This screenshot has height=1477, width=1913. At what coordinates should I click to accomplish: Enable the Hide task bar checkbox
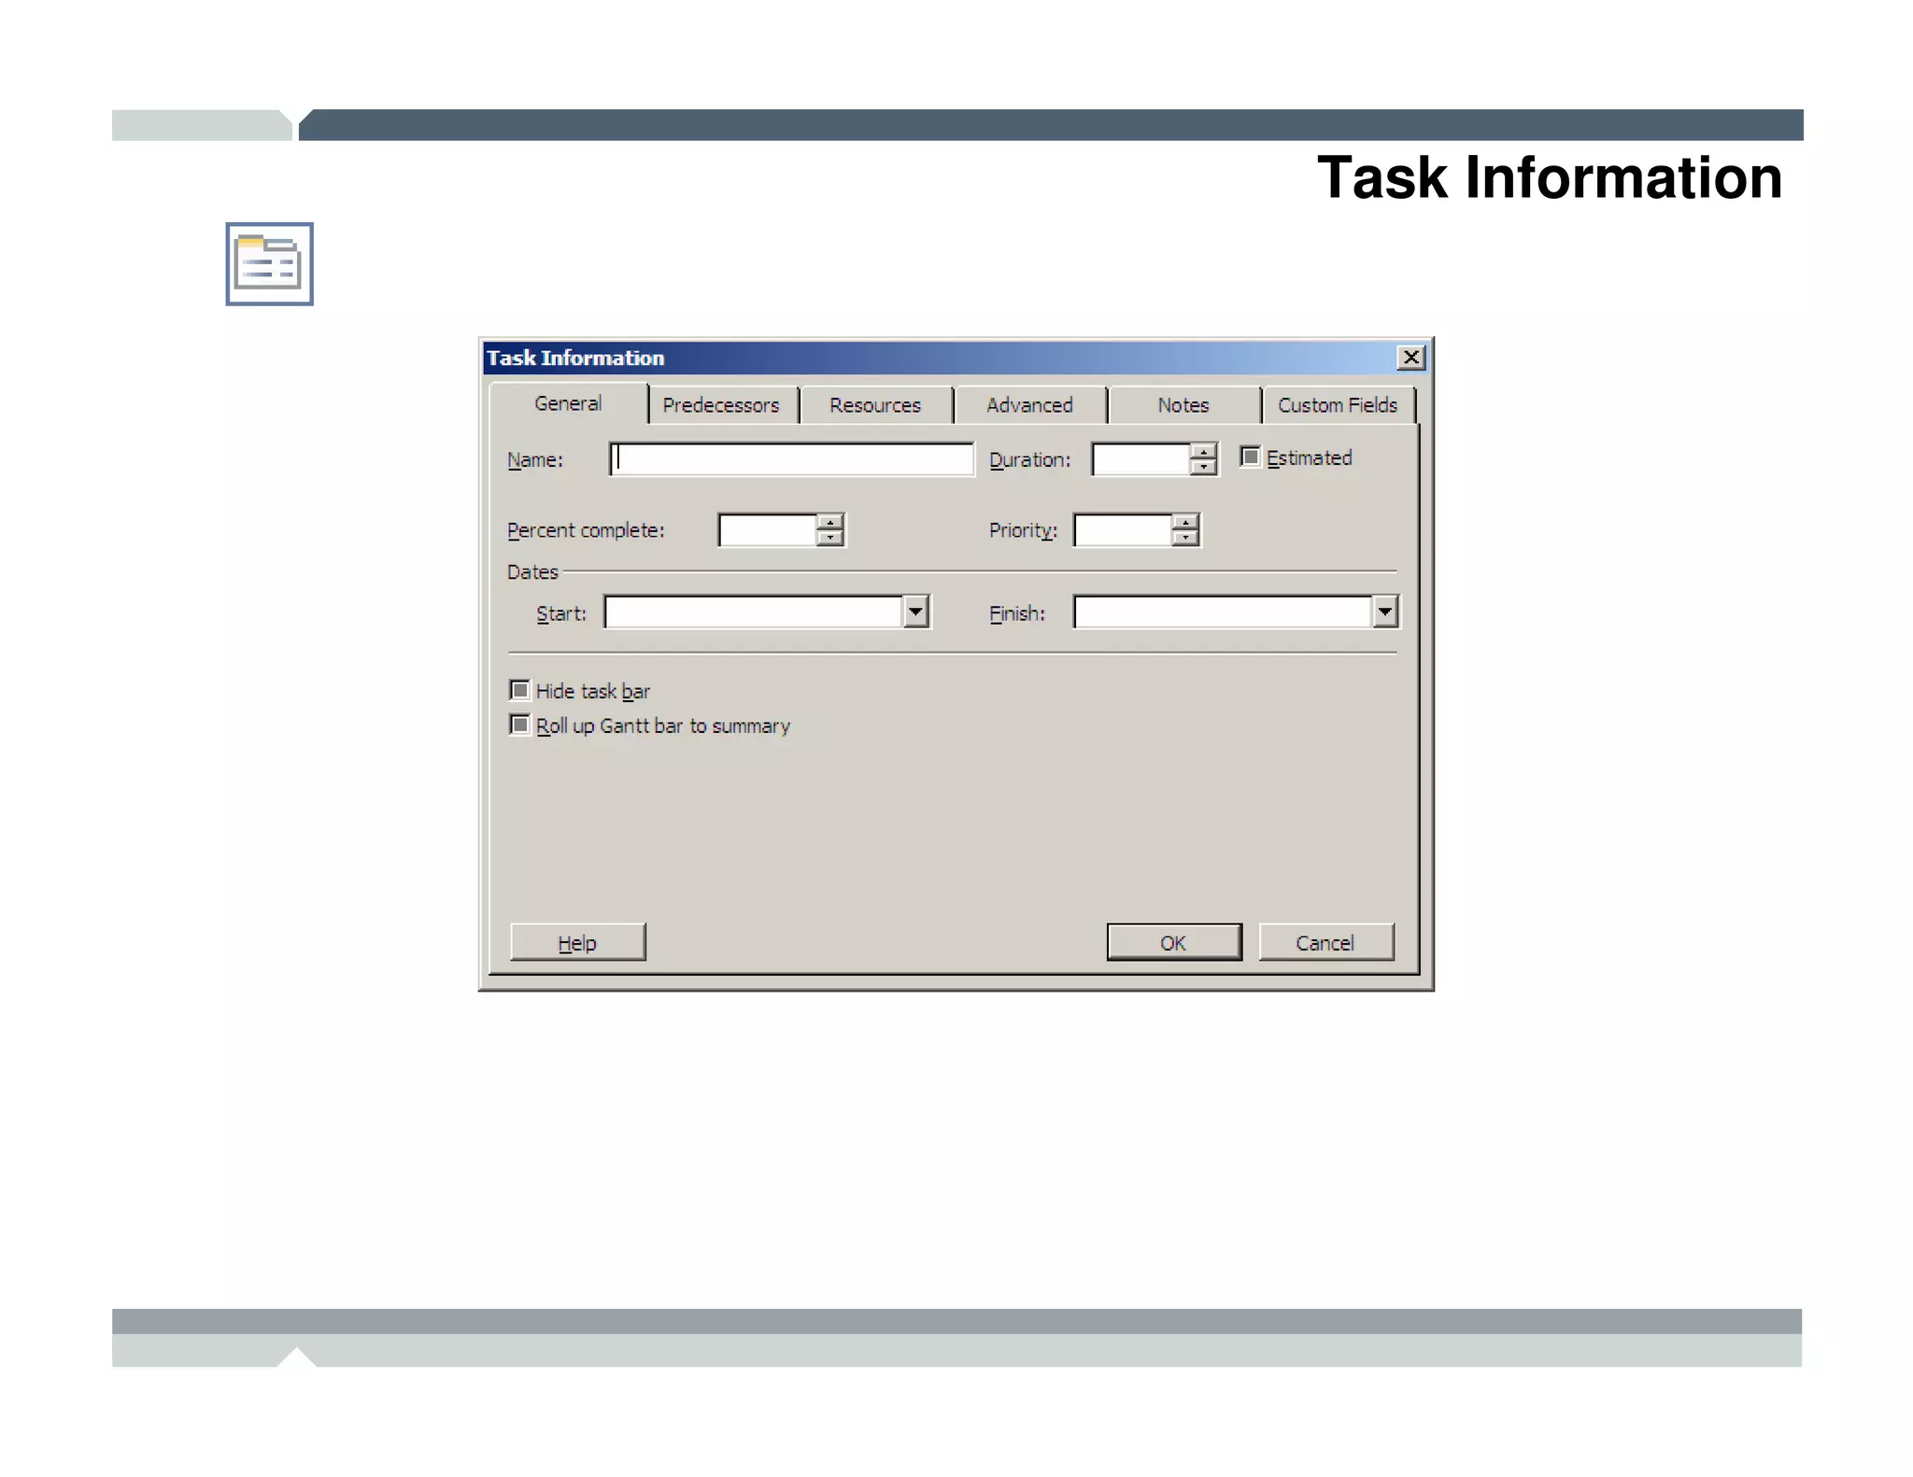[x=520, y=690]
